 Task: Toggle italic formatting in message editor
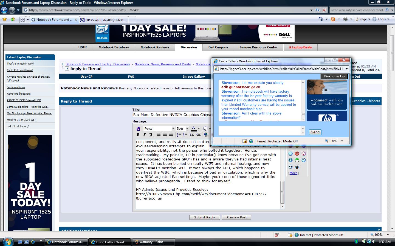pos(145,135)
